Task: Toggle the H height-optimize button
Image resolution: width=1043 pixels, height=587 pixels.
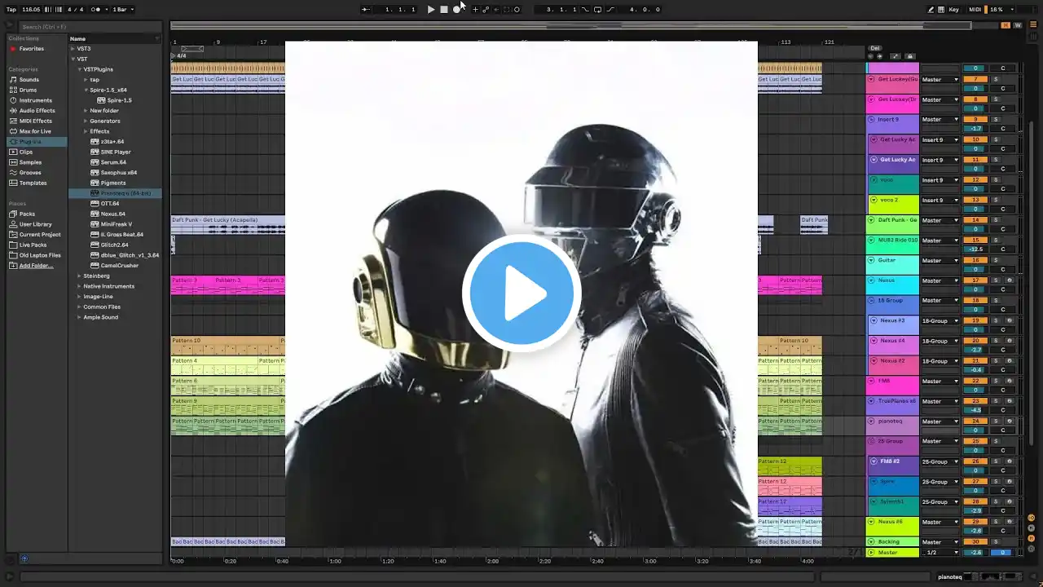Action: pyautogui.click(x=1006, y=25)
